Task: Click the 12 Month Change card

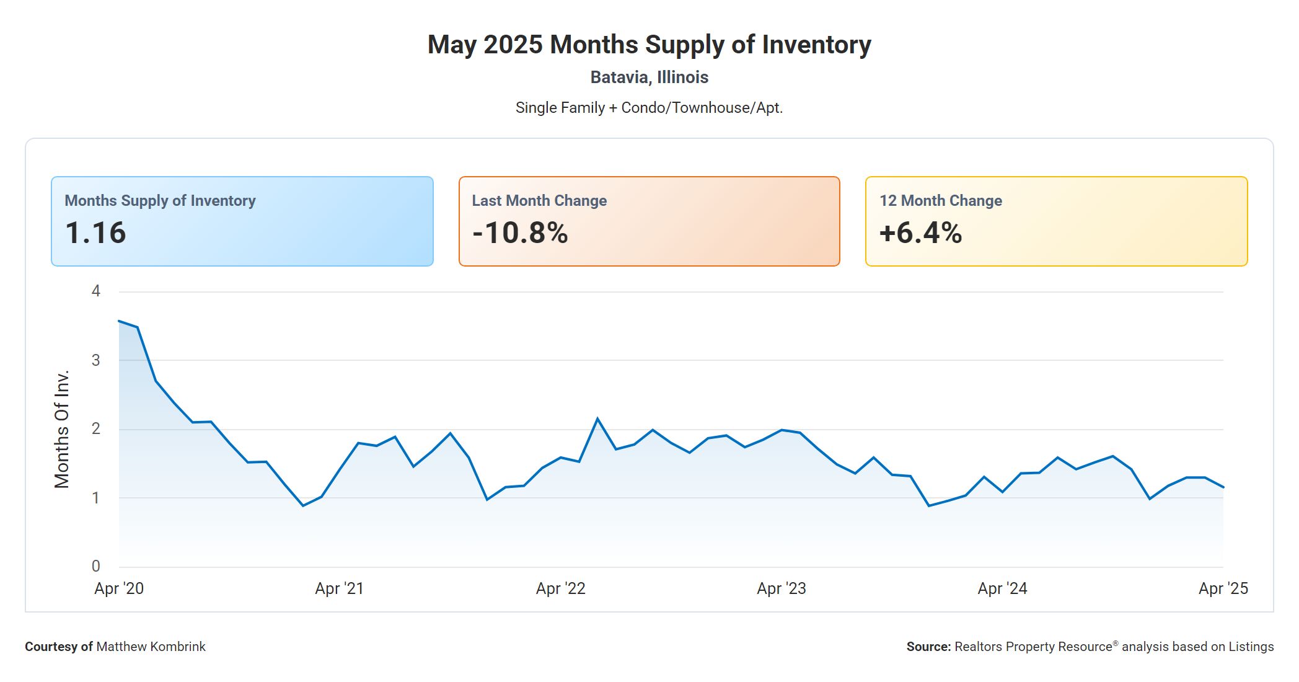Action: [1056, 221]
